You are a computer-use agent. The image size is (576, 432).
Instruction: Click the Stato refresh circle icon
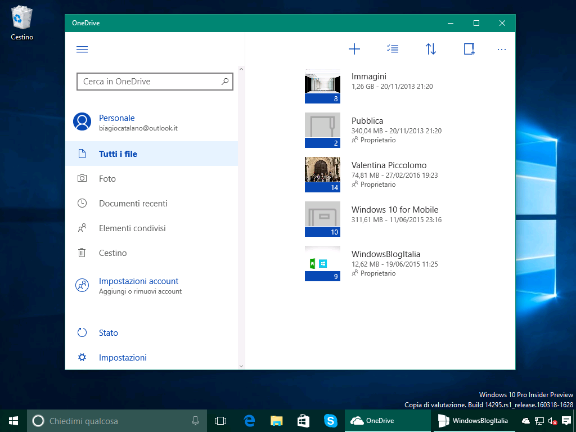pos(82,332)
